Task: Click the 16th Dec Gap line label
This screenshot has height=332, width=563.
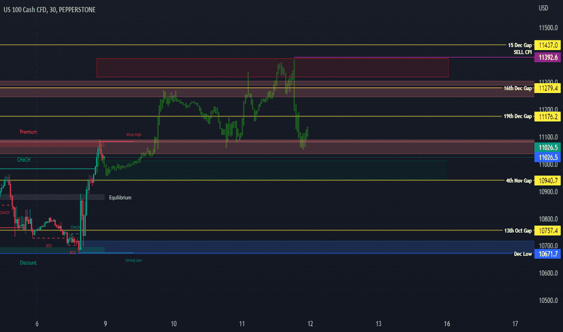Action: (518, 88)
